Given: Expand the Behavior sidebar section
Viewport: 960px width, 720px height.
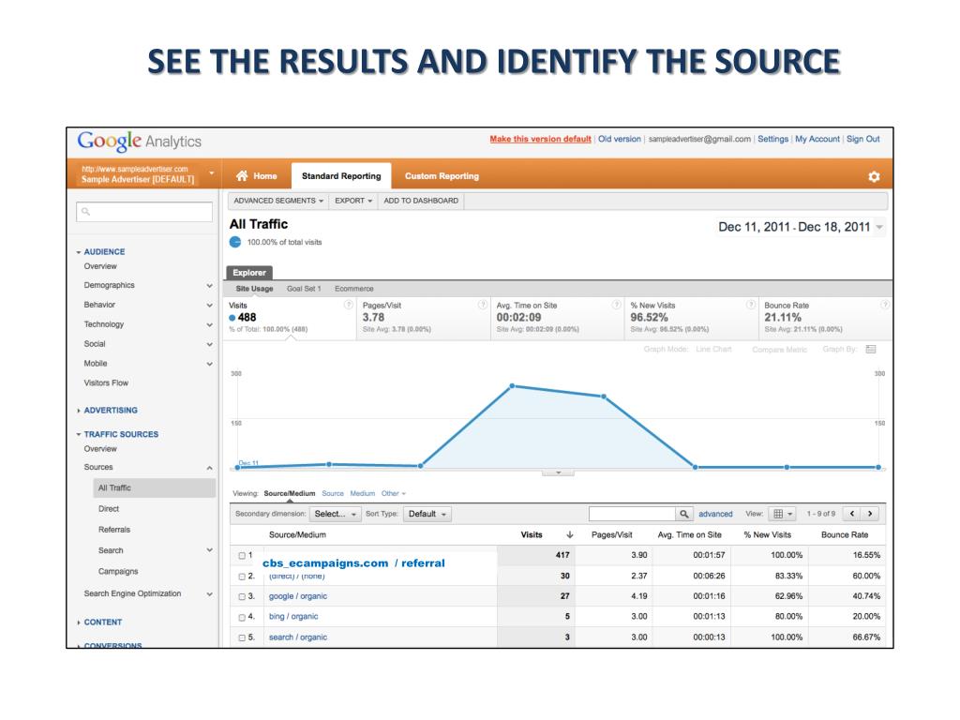Looking at the screenshot, I should [x=209, y=306].
